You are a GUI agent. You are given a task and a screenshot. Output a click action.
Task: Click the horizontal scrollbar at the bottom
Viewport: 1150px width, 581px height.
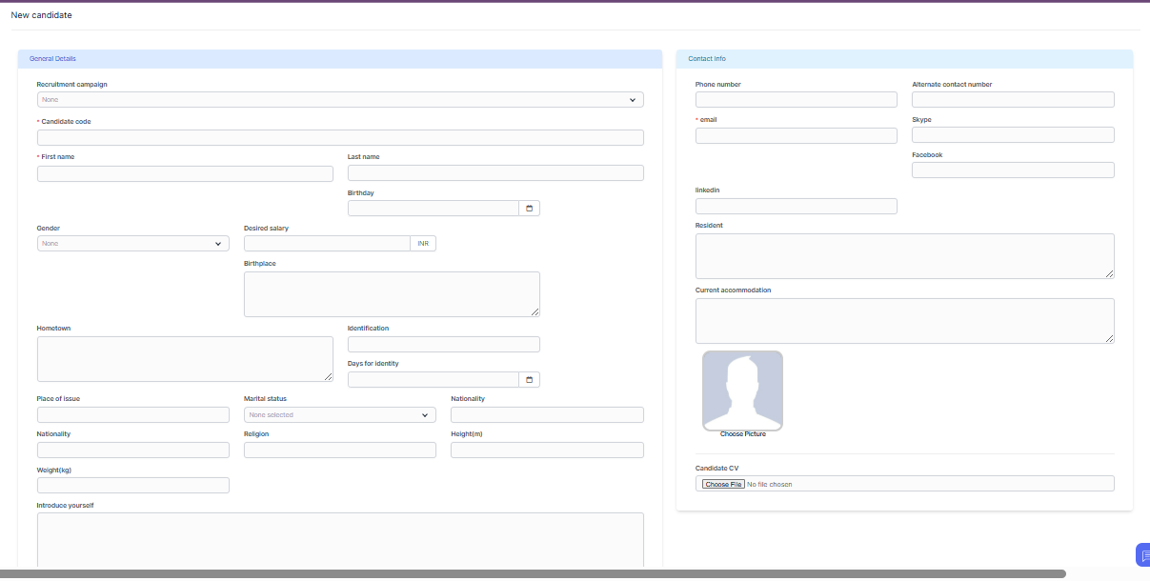pos(534,574)
